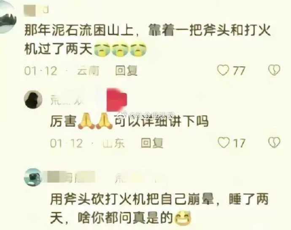291x230 pixels.
Task: Reply to the 山东 comment via 回复
Action: click(x=152, y=143)
